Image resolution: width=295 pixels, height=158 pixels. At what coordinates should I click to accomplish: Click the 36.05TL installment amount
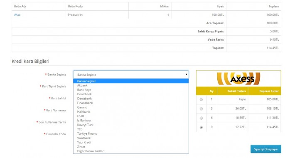(x=241, y=109)
